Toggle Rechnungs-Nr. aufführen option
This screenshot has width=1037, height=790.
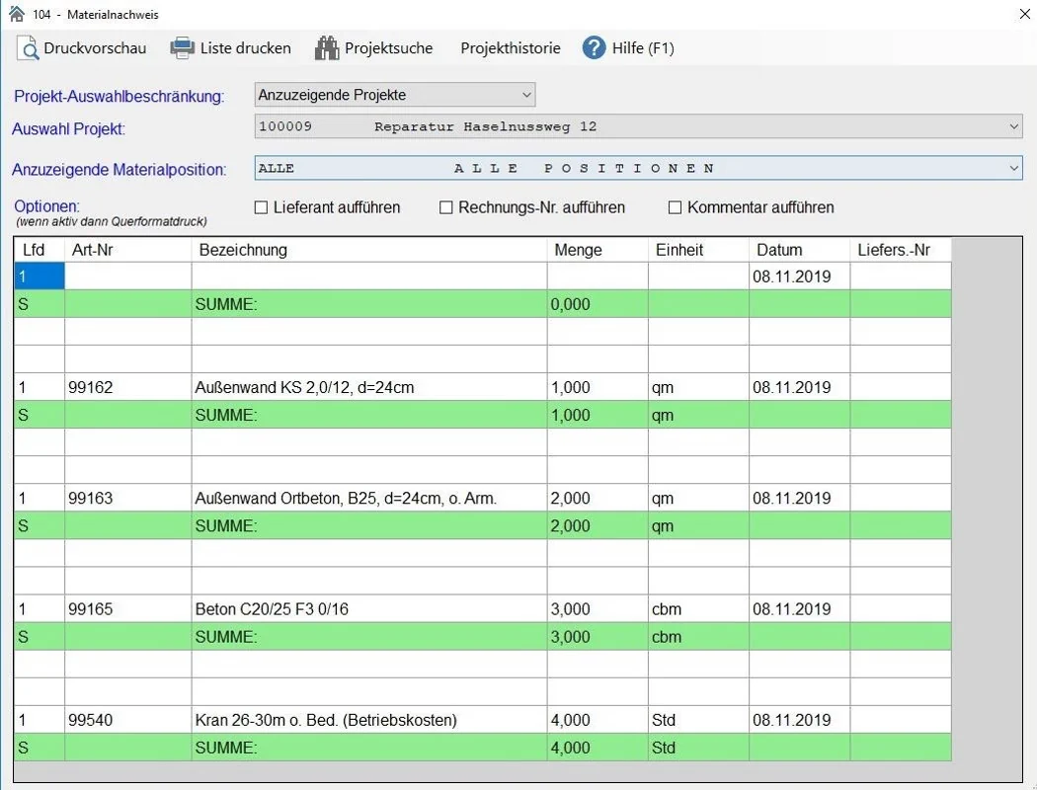(446, 207)
